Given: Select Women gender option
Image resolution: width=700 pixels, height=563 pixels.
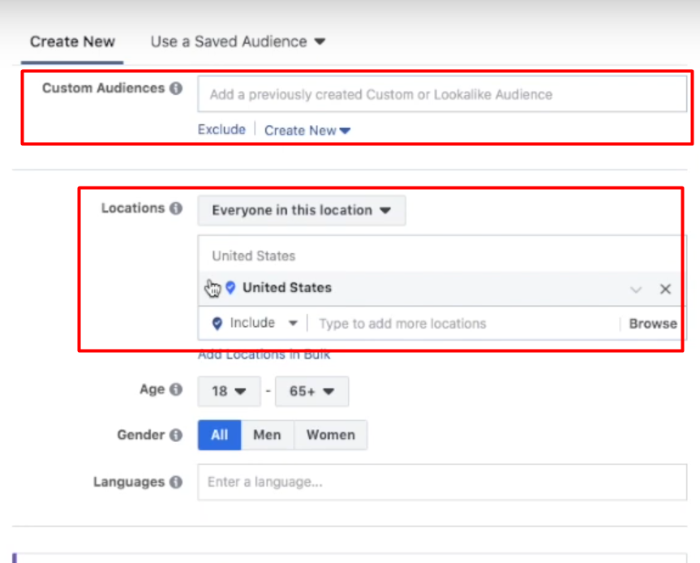Looking at the screenshot, I should (x=330, y=435).
